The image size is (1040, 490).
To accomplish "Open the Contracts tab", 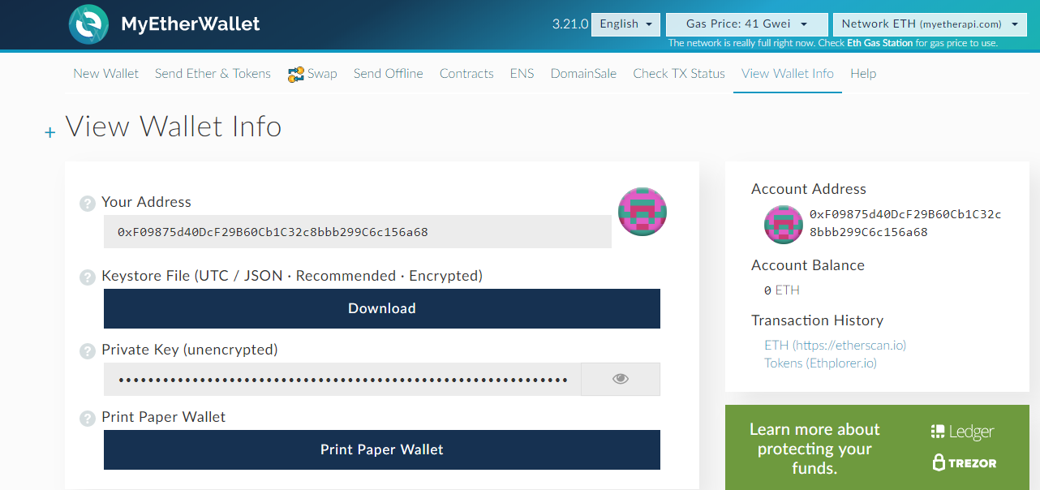I will coord(466,74).
